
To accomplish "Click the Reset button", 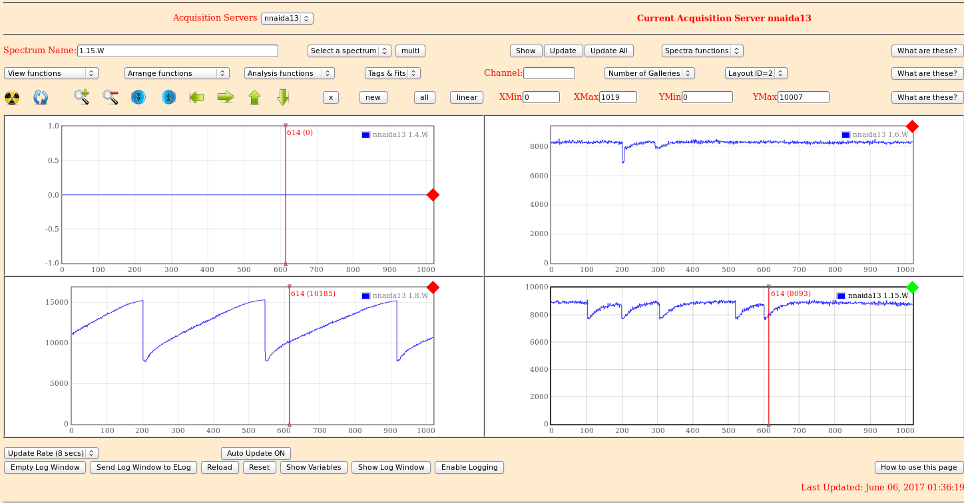I will (x=260, y=467).
